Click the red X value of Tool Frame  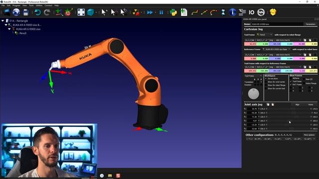pyautogui.click(x=250, y=44)
